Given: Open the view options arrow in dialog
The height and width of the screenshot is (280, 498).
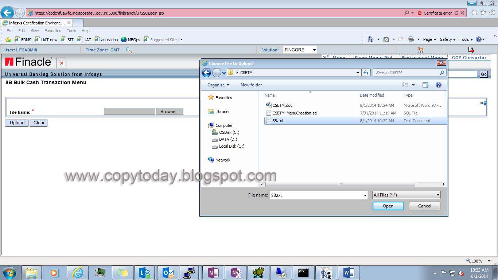Looking at the screenshot, I should pos(413,85).
